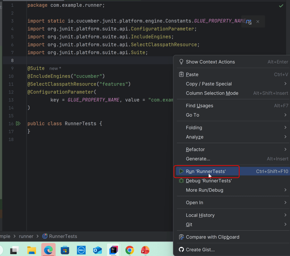
Task: Click Create Gist... option
Action: (x=200, y=250)
